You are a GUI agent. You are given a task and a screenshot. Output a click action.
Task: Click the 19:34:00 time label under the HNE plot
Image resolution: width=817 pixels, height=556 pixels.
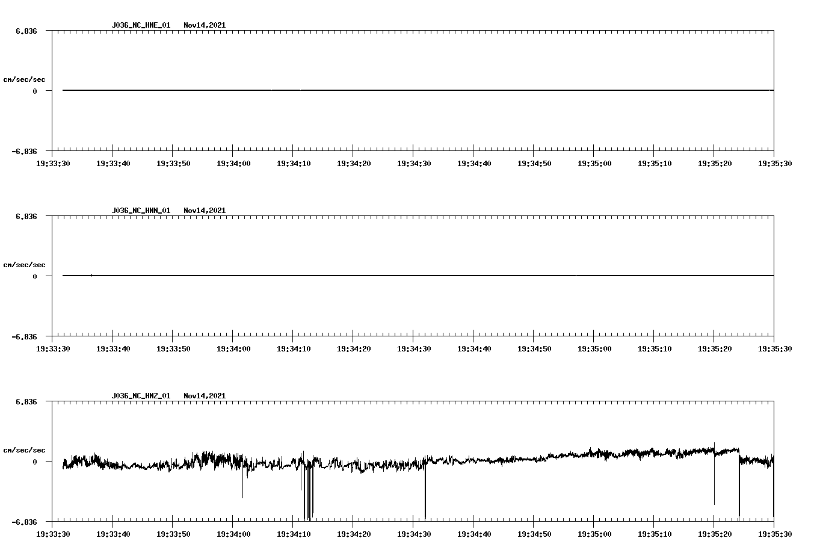[x=233, y=163]
